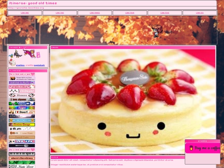
Task: Click the 'Integer vestibulum' paragraph line
Action: 87,165
